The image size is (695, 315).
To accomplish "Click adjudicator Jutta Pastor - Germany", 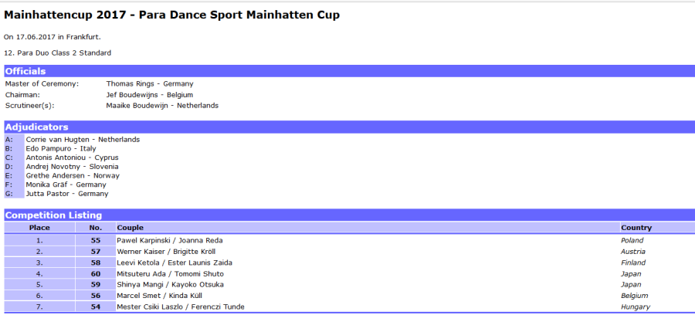I will pyautogui.click(x=67, y=194).
